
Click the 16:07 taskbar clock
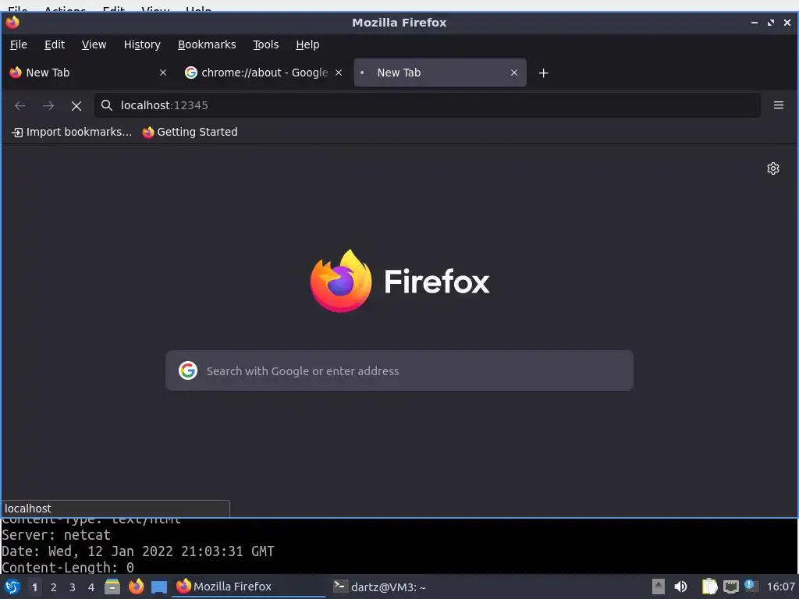[x=780, y=587]
